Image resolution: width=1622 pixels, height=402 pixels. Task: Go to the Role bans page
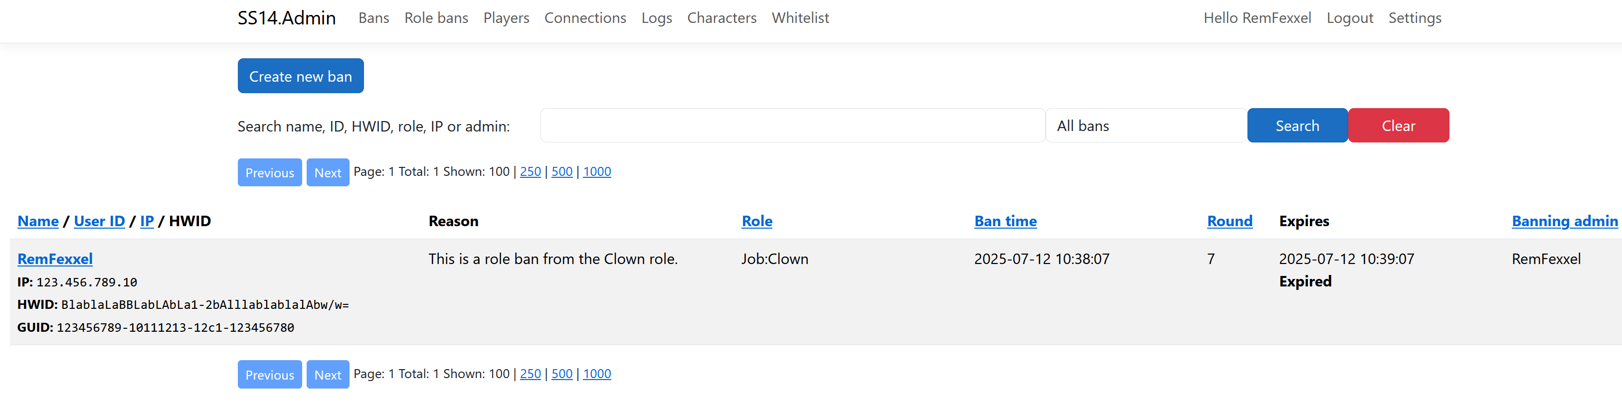pyautogui.click(x=436, y=17)
